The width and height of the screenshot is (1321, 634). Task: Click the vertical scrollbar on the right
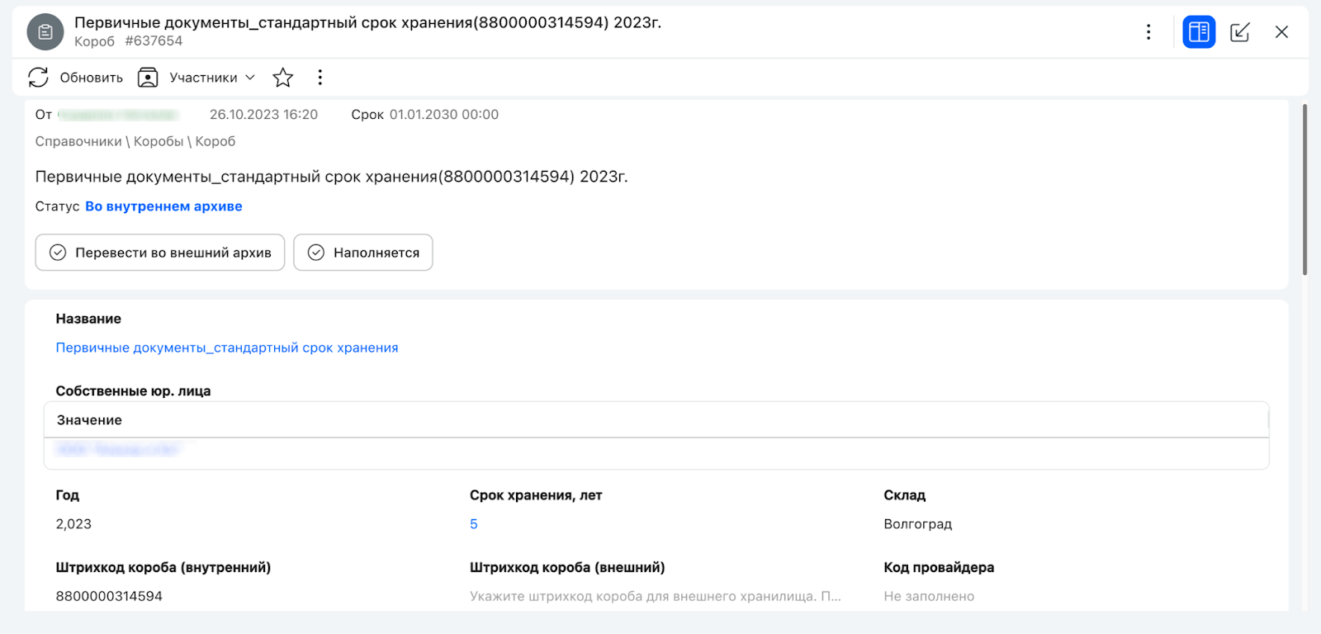pyautogui.click(x=1304, y=190)
